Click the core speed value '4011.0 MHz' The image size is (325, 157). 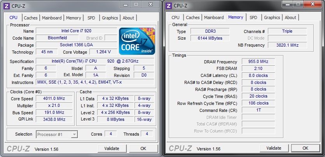tap(54, 99)
